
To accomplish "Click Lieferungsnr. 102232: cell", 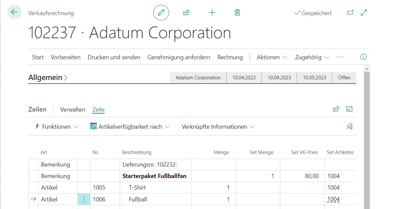I will coord(156,165).
